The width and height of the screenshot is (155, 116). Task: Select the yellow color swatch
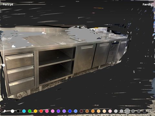point(36,111)
